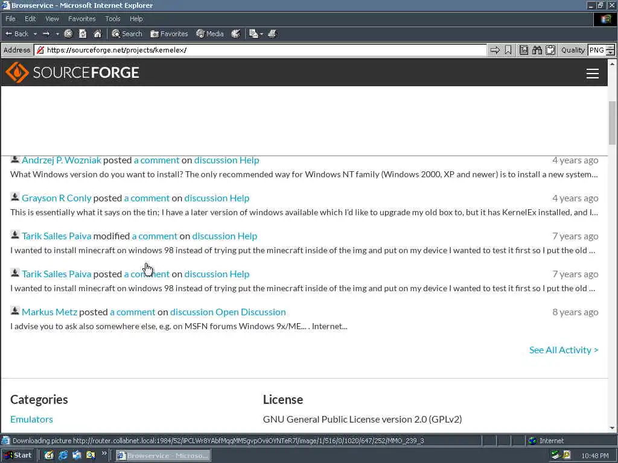The height and width of the screenshot is (463, 618).
Task: Increase Quality with the spinner up arrow
Action: (611, 47)
